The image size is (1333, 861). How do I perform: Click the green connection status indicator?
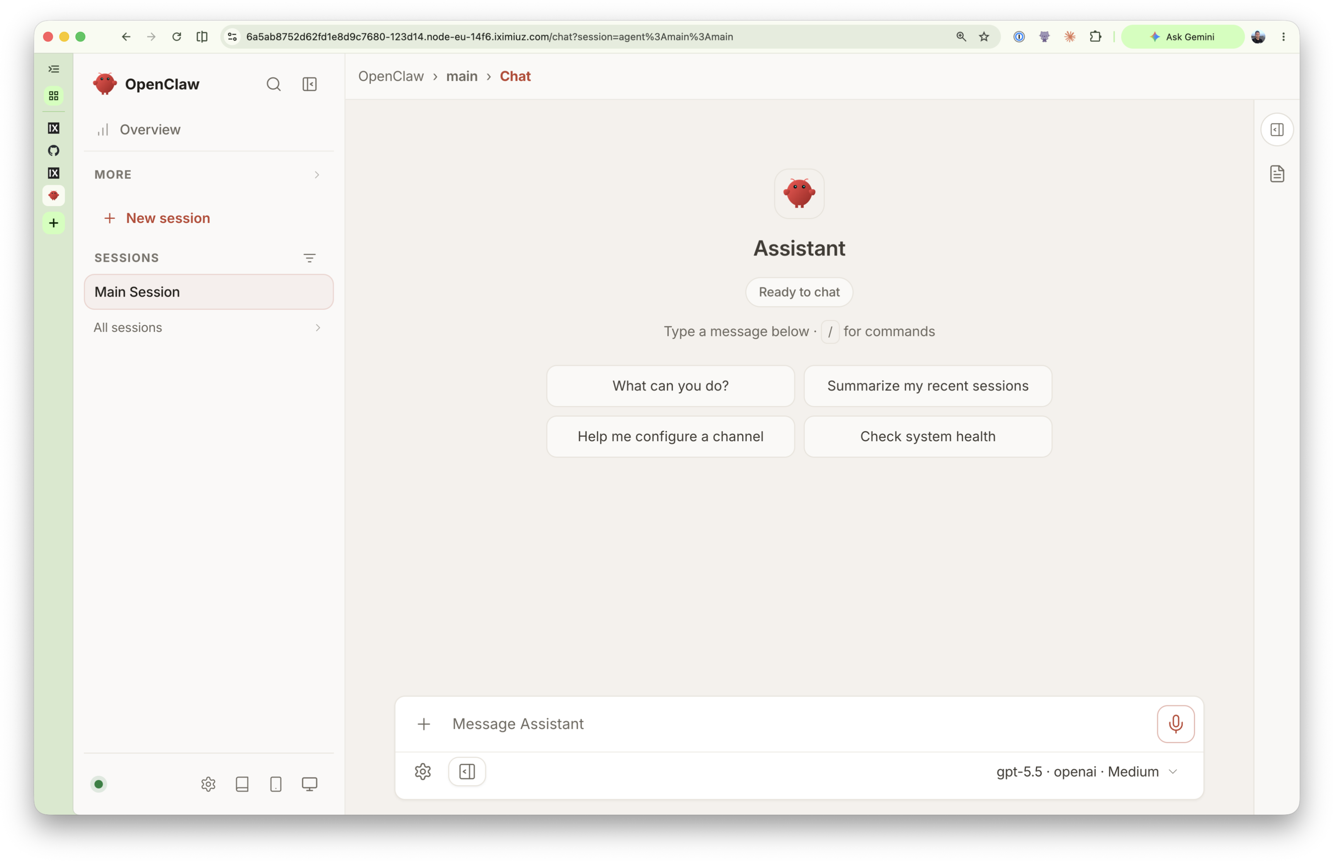[x=99, y=784]
